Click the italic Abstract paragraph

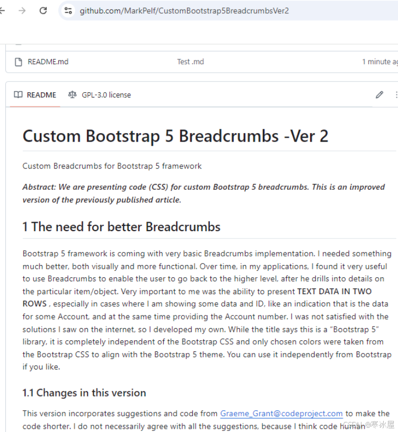(x=204, y=193)
